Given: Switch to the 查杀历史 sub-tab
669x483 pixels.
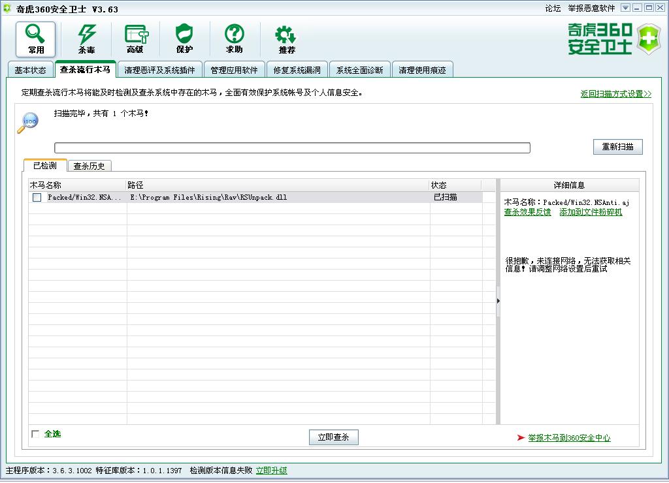Looking at the screenshot, I should tap(89, 166).
